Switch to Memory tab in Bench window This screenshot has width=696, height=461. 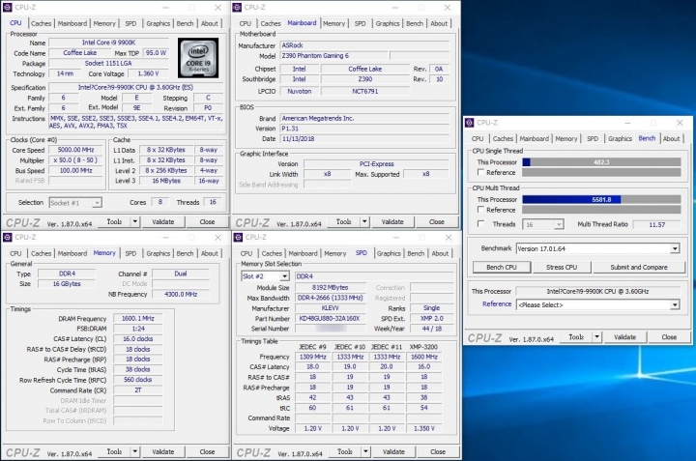click(x=565, y=138)
